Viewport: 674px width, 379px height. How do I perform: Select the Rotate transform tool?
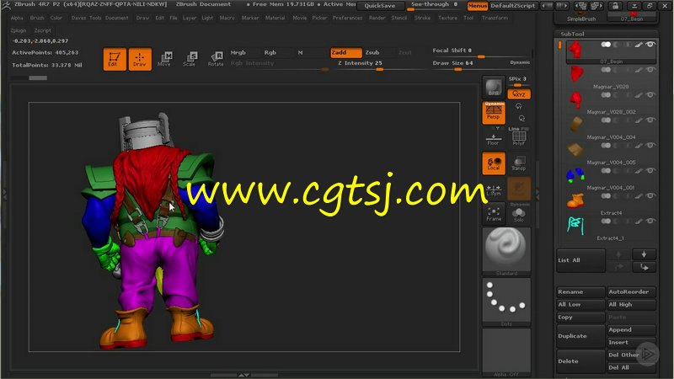pos(216,59)
